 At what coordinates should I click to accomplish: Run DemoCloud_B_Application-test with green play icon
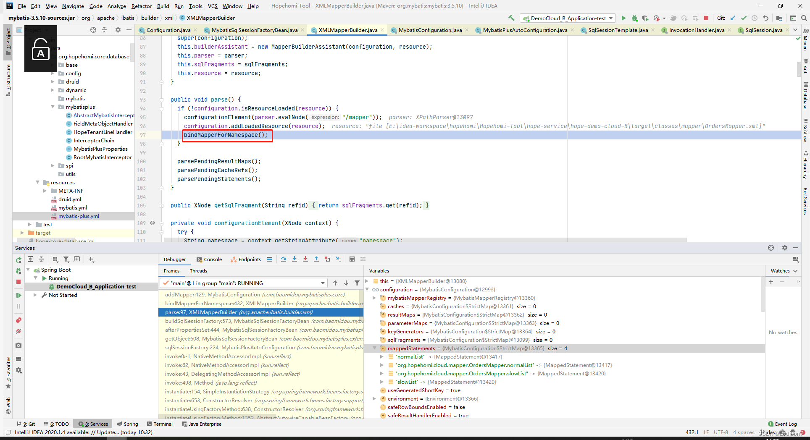[x=623, y=18]
